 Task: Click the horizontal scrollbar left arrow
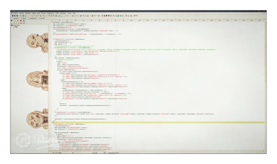[x=50, y=151]
